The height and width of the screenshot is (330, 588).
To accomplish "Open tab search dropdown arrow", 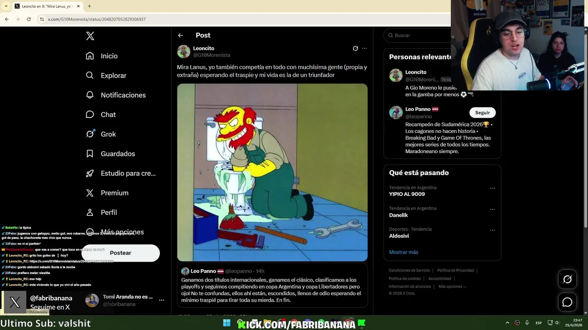I will [6, 6].
